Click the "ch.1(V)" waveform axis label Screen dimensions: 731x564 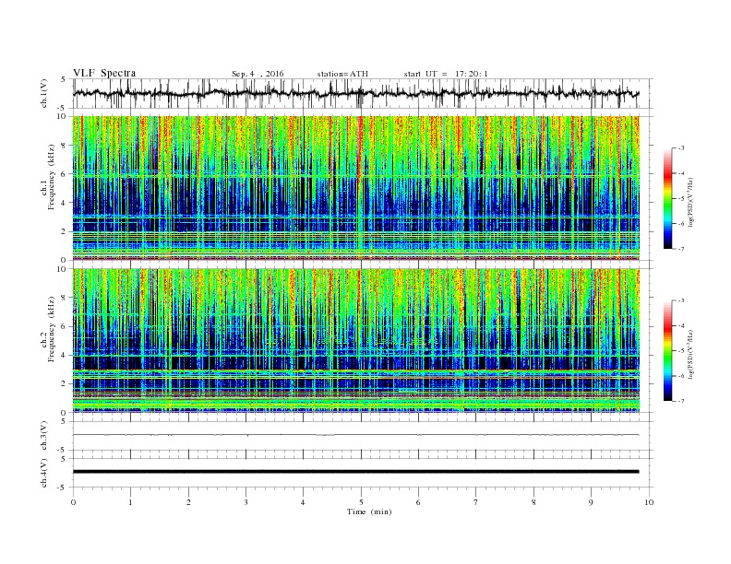click(44, 93)
